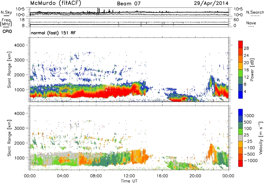The image size is (264, 183).
Task: Pick the -25 to -100 yellow velocity swatch
Action: tap(241, 144)
